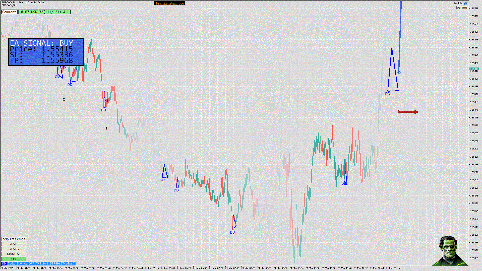Click the blue entry circle near 1.55415
Image resolution: width=482 pixels, height=271 pixels.
(399, 73)
